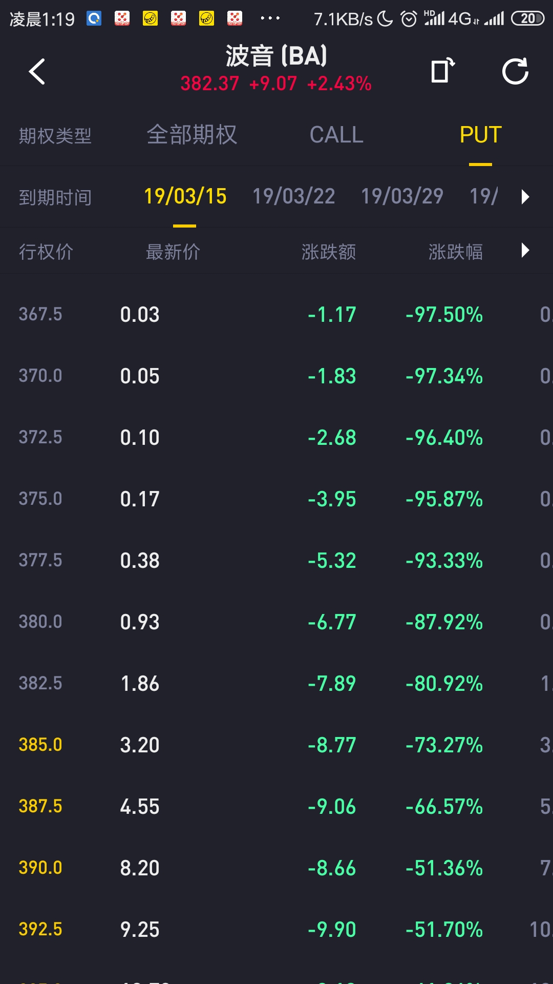The image size is (553, 984).
Task: Select expiration date 19/03/15
Action: (185, 196)
